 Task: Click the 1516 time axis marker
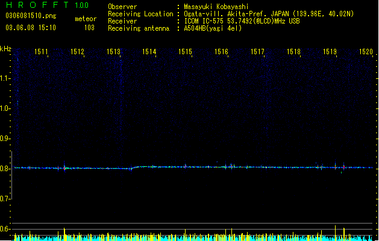(x=221, y=52)
